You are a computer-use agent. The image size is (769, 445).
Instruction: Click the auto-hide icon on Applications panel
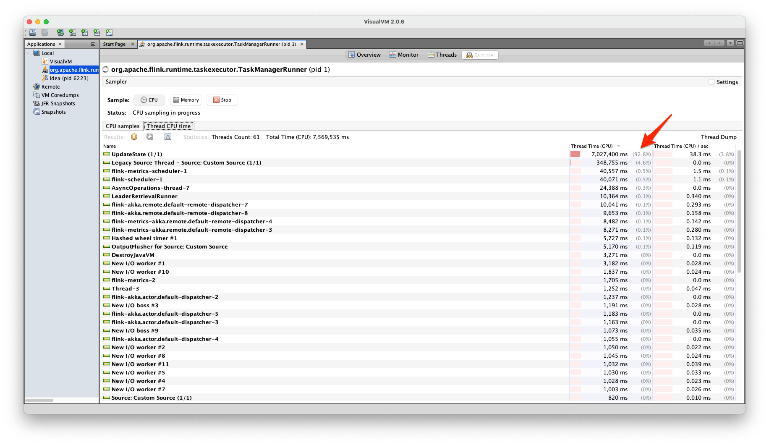93,44
